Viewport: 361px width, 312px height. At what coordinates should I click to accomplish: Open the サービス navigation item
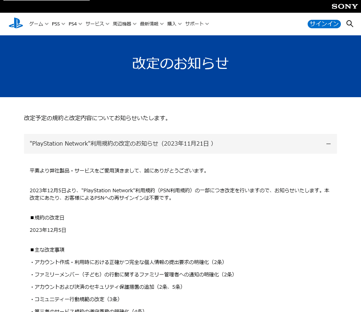[x=95, y=24]
